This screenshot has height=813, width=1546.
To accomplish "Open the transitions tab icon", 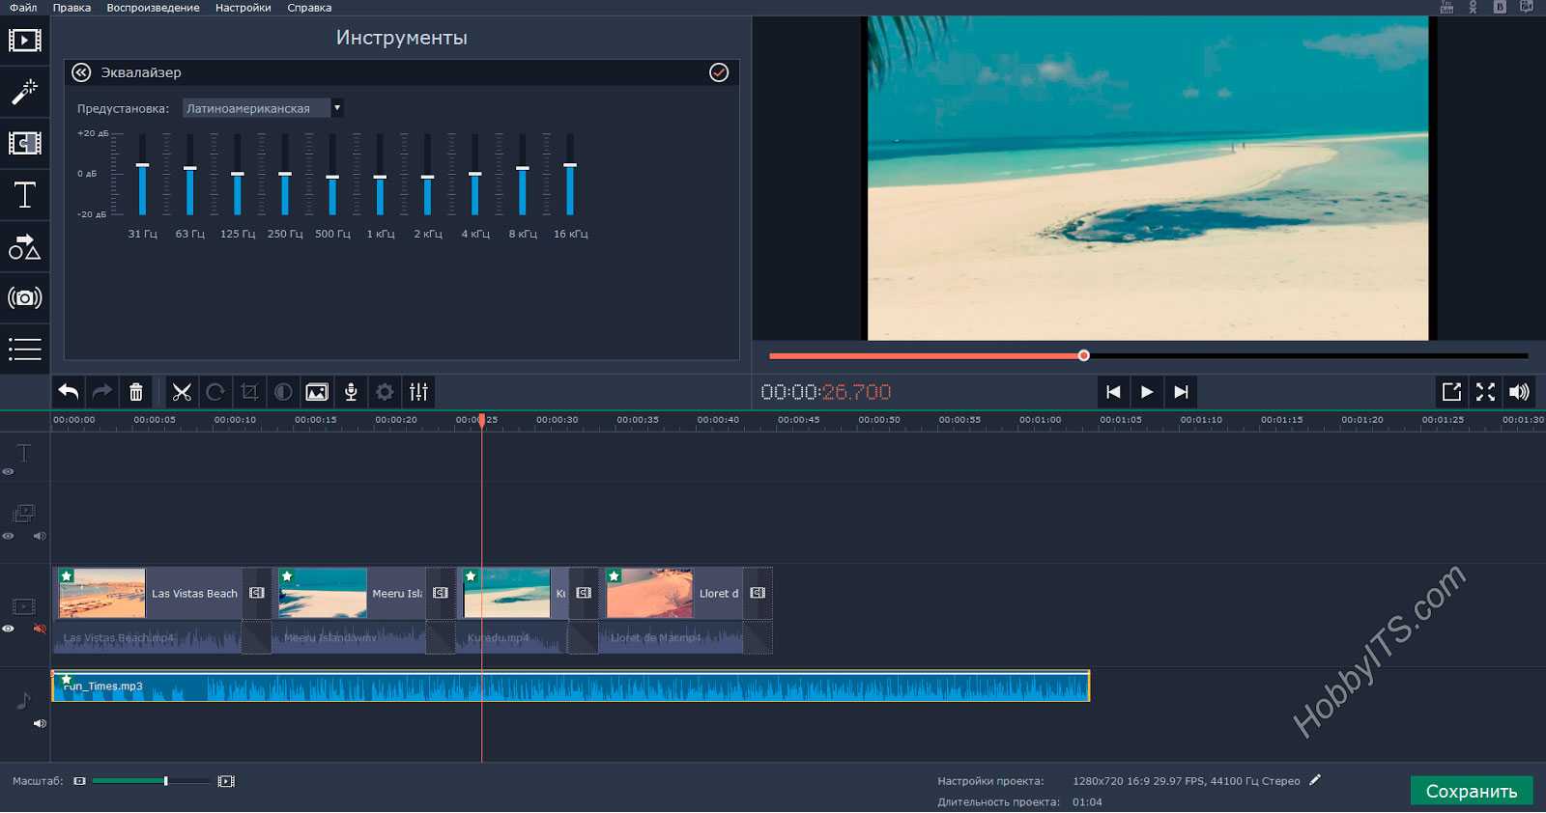I will pyautogui.click(x=24, y=143).
